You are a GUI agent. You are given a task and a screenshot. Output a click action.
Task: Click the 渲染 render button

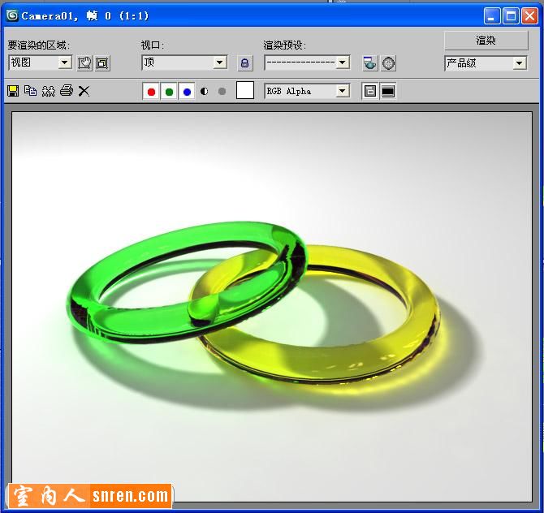tap(486, 41)
